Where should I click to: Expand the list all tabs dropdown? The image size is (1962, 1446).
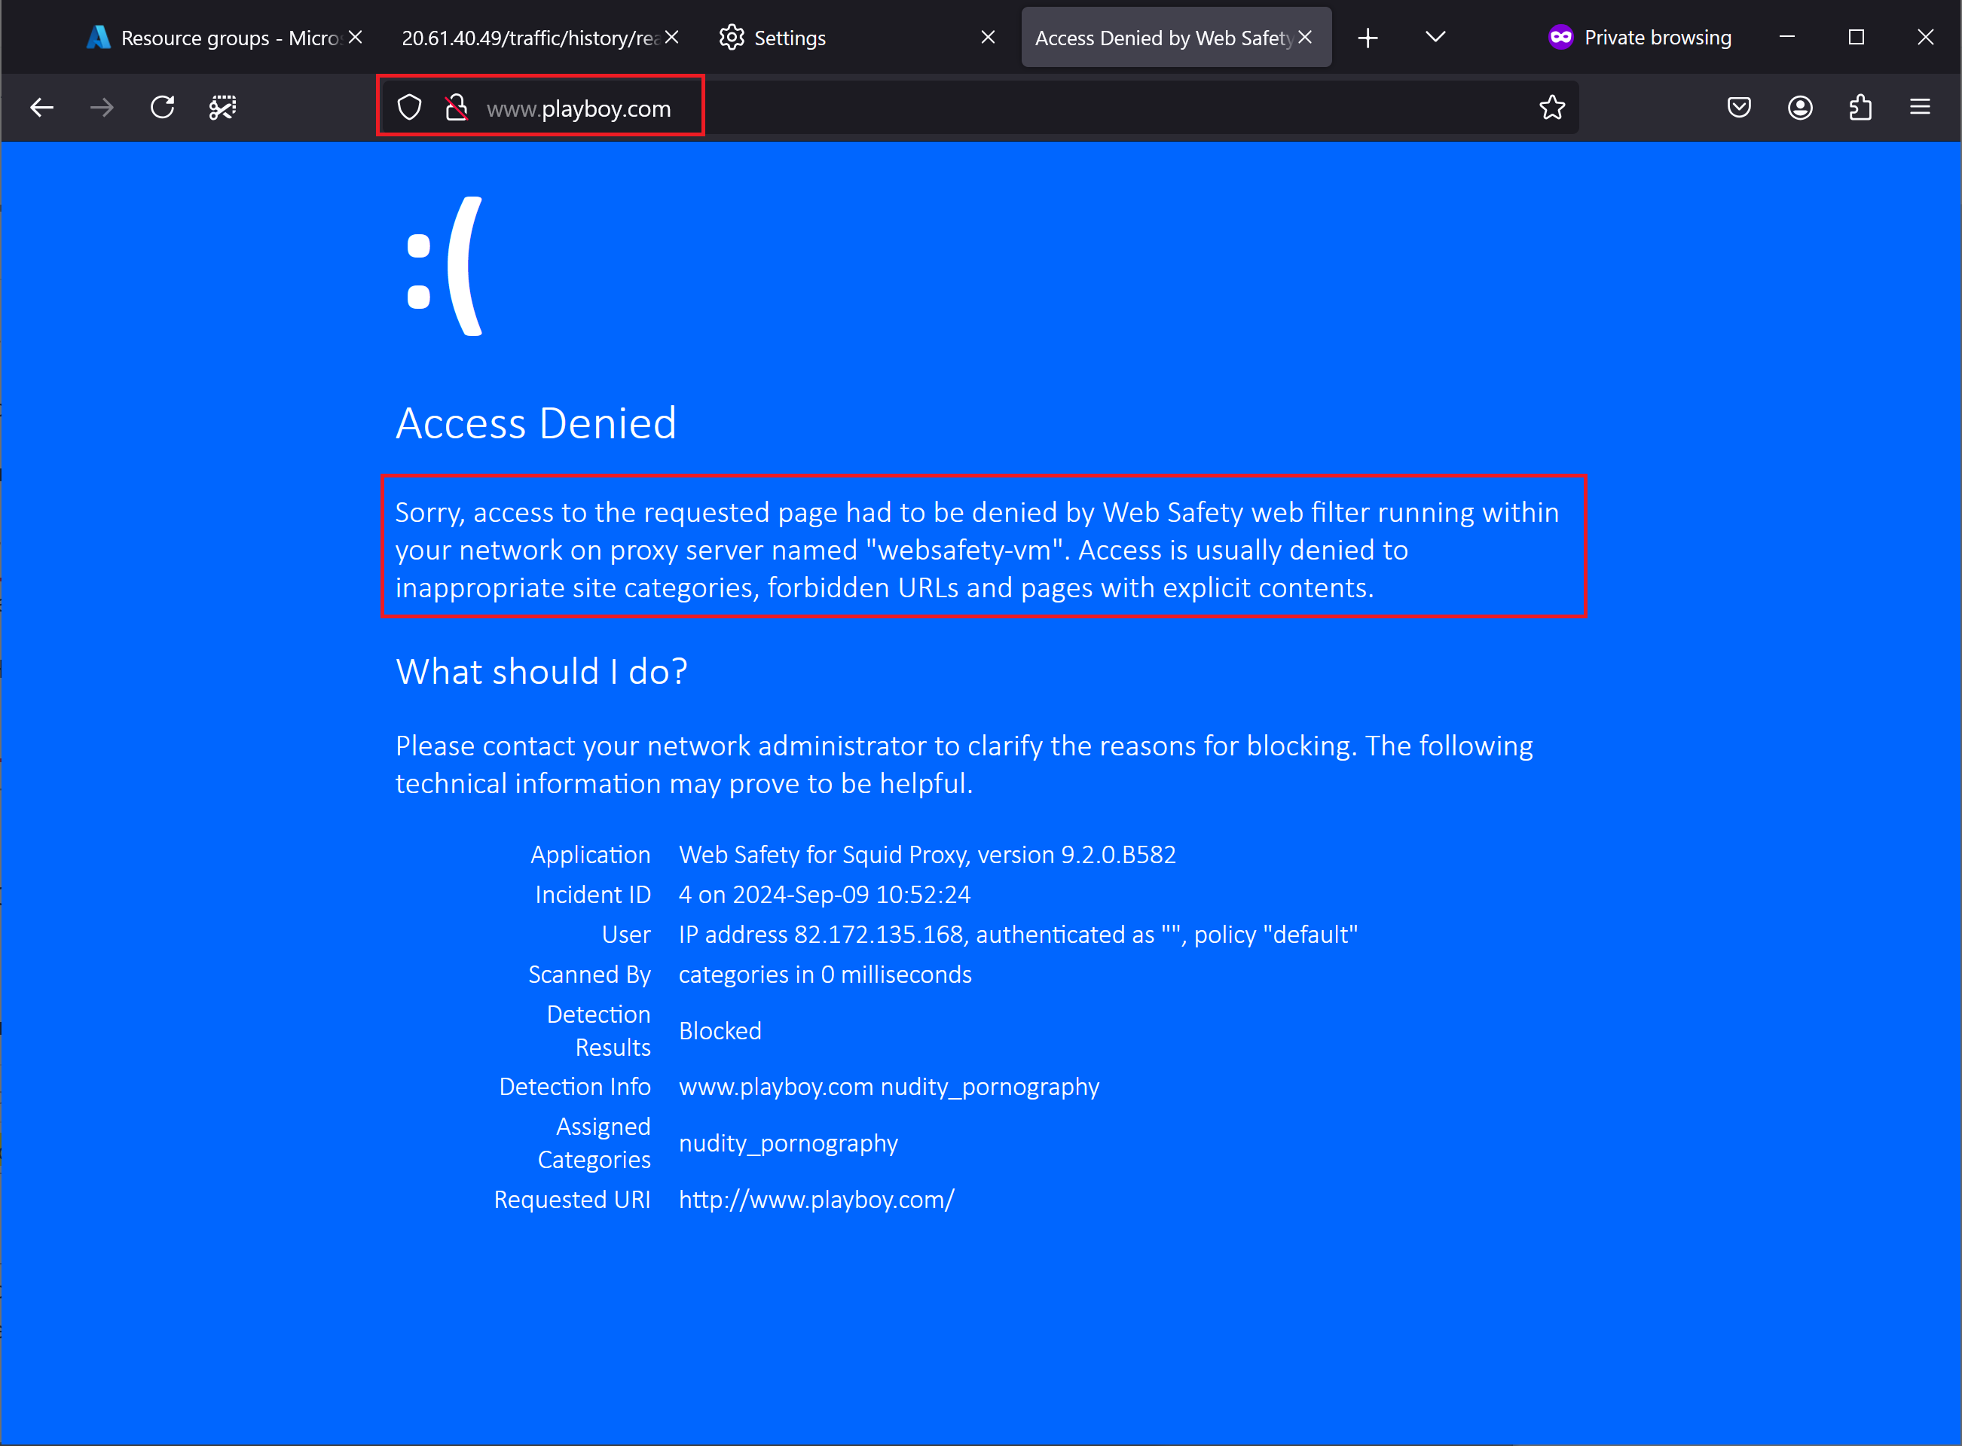coord(1435,37)
